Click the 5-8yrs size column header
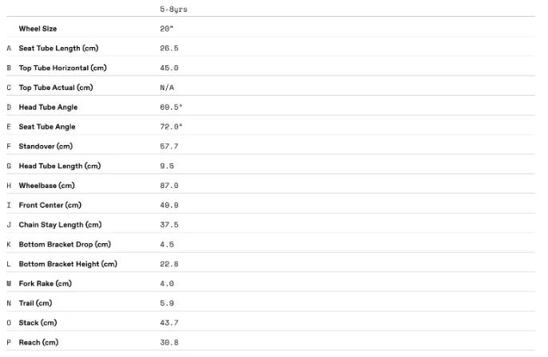 tap(173, 10)
